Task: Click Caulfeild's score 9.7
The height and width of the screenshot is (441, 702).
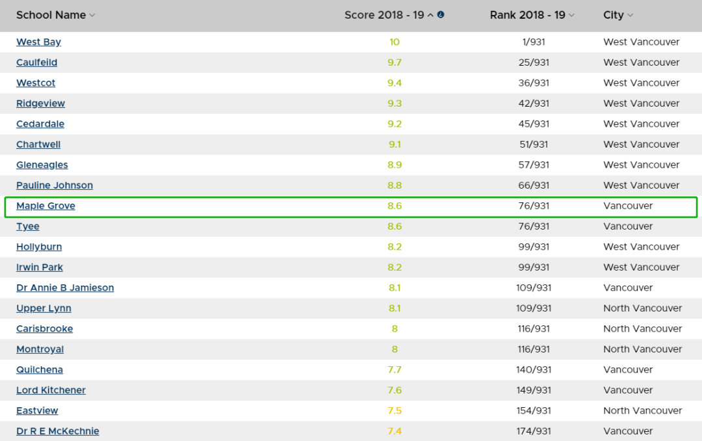Action: (395, 62)
